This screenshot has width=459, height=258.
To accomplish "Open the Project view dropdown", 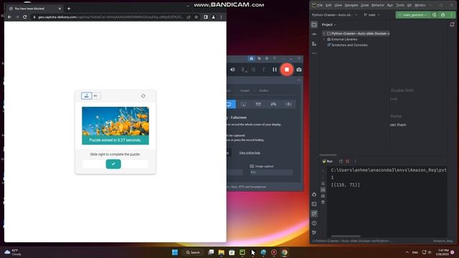I will 329,25.
